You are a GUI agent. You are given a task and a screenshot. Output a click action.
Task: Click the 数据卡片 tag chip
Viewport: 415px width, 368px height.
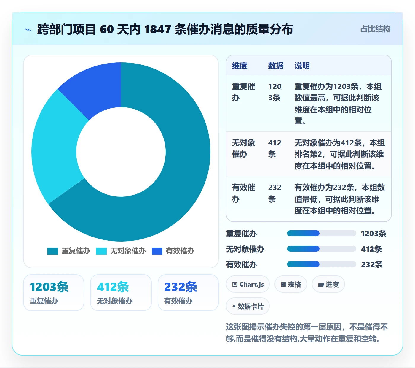(248, 306)
